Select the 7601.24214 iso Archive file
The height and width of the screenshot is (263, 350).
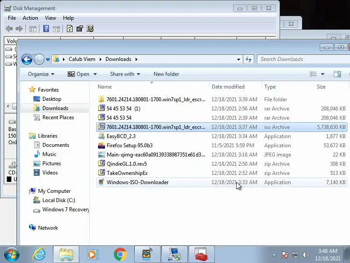tap(222, 127)
